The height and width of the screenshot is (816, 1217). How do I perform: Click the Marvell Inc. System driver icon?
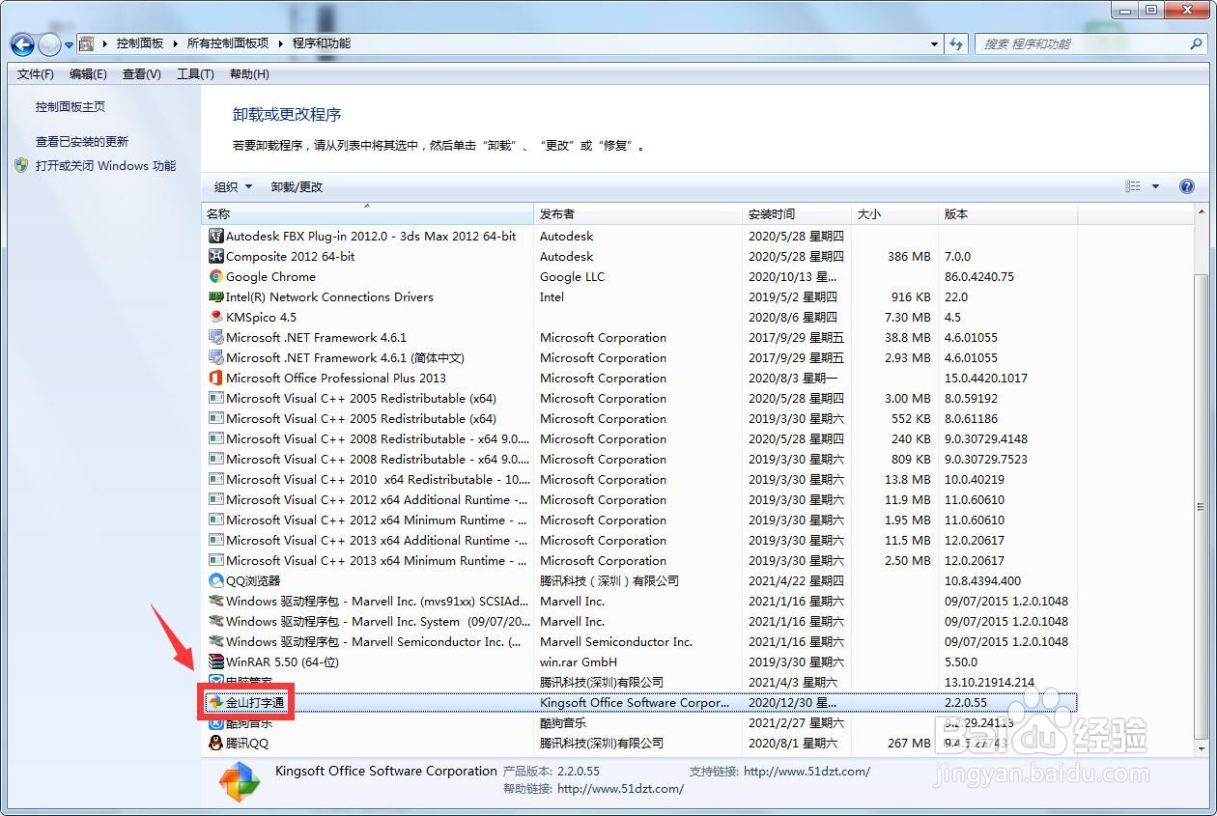pyautogui.click(x=216, y=621)
